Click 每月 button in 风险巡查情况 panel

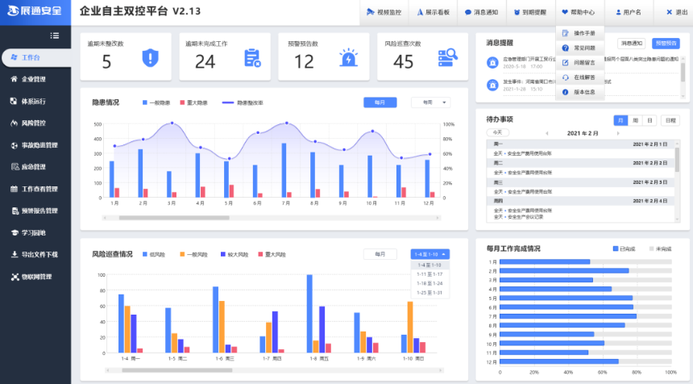click(x=380, y=254)
